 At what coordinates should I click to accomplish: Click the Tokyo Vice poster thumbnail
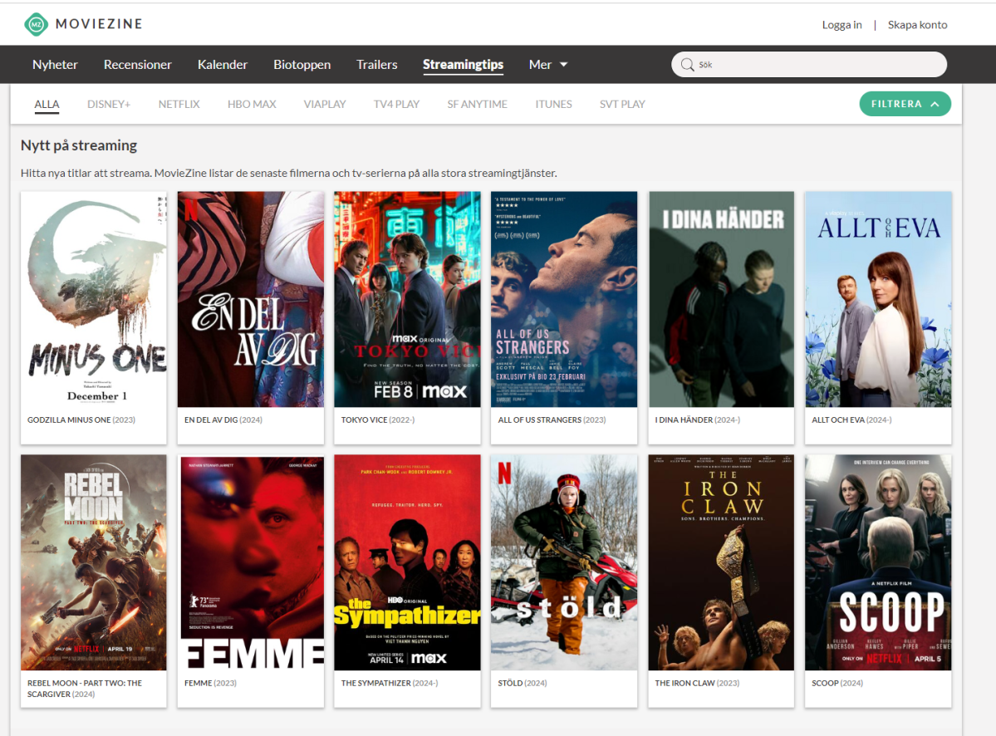(x=406, y=299)
